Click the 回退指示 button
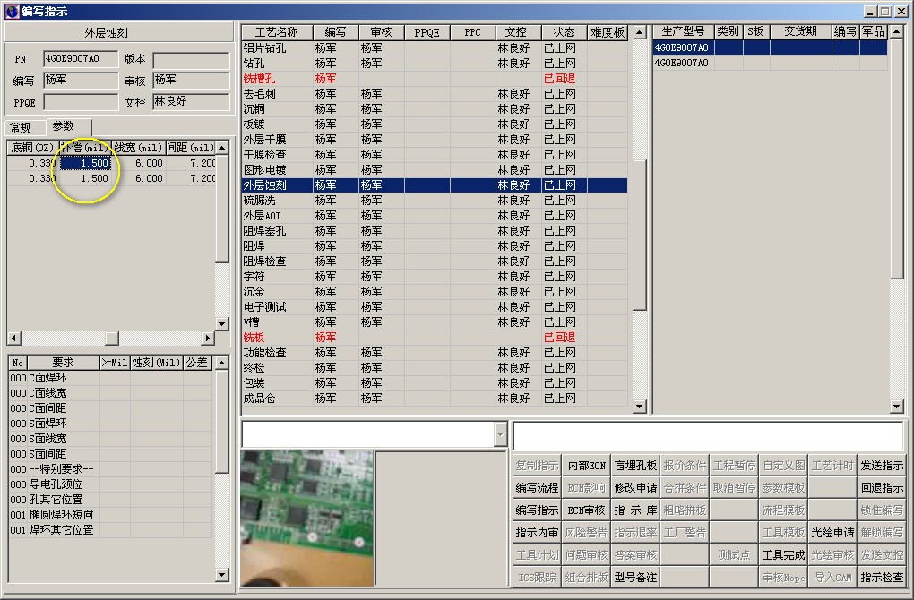The image size is (914, 600). coord(882,487)
